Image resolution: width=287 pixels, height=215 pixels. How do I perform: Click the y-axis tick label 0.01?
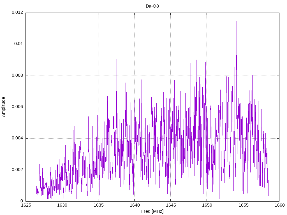(19, 44)
